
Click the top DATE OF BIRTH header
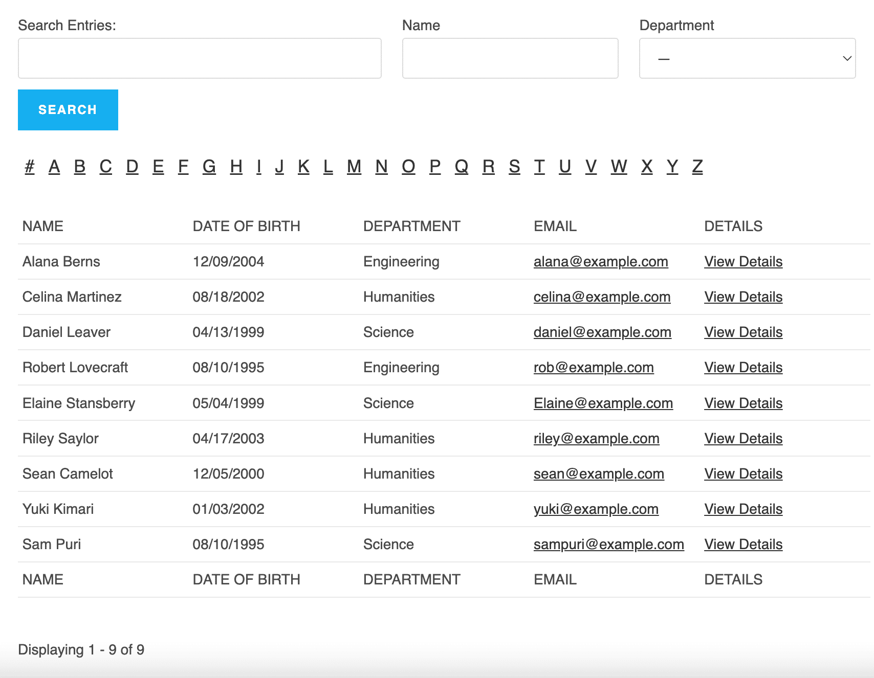(247, 227)
